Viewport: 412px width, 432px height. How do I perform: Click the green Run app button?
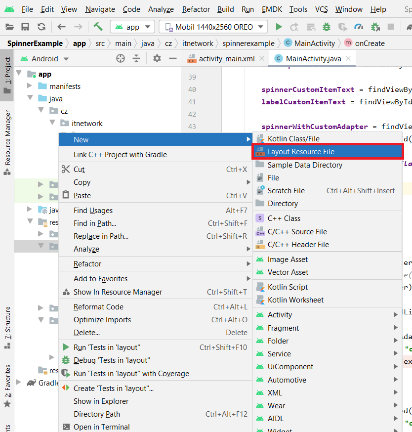tap(279, 27)
